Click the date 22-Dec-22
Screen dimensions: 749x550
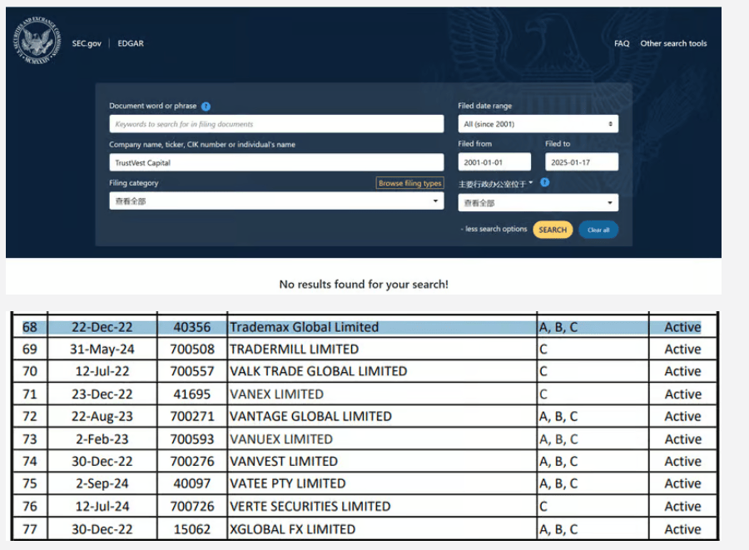tap(102, 327)
